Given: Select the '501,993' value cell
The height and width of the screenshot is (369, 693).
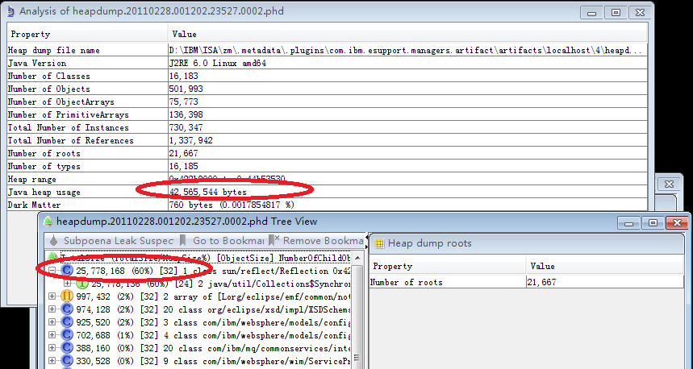Looking at the screenshot, I should coord(407,89).
